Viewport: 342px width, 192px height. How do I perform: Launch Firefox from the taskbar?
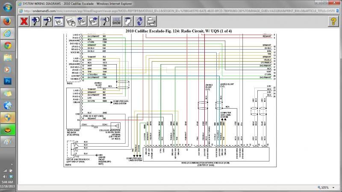(7, 21)
